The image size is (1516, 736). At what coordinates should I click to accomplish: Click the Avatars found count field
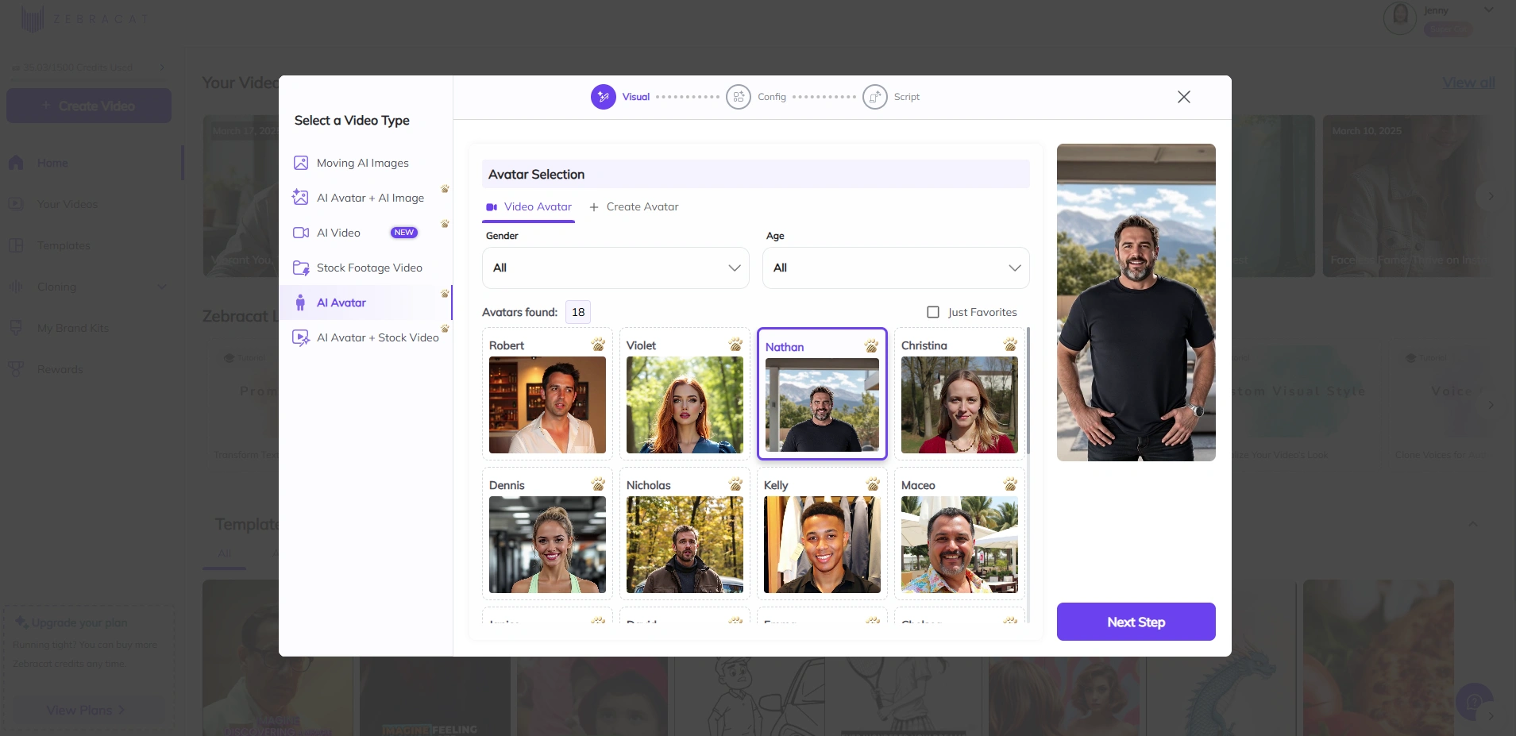coord(578,312)
